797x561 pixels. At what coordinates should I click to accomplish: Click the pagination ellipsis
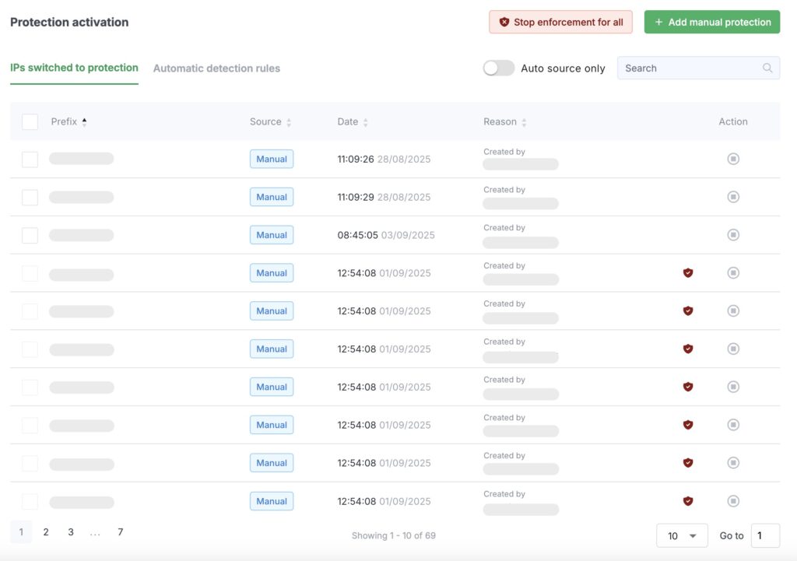(95, 534)
